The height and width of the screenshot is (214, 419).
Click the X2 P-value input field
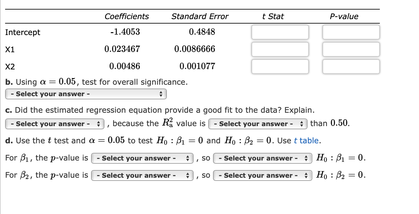(351, 66)
